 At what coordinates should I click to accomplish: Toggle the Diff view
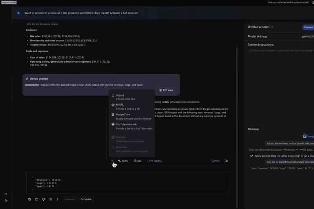pyautogui.click(x=166, y=90)
